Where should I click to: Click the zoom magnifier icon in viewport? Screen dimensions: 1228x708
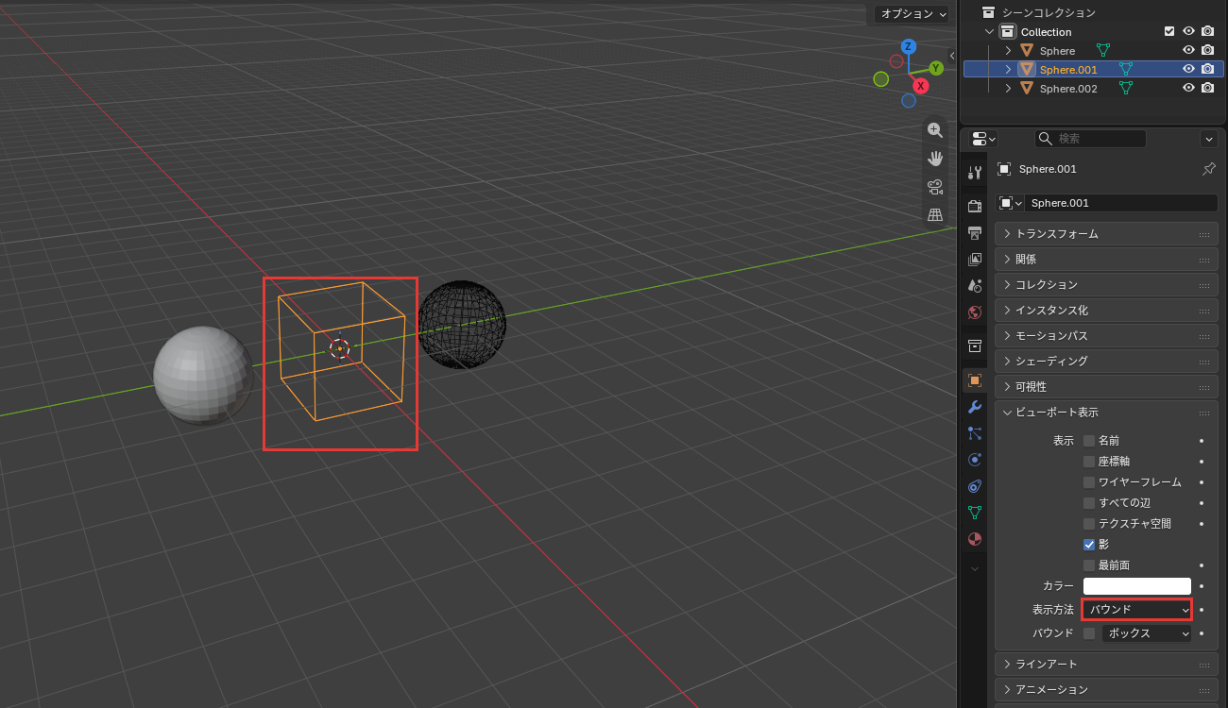point(935,130)
